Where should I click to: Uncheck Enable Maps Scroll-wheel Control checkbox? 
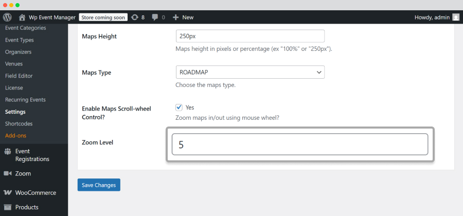[179, 107]
